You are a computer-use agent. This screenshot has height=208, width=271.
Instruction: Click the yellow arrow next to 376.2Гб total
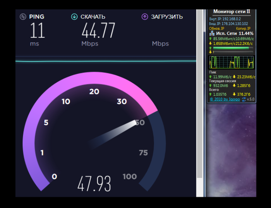click(x=235, y=94)
